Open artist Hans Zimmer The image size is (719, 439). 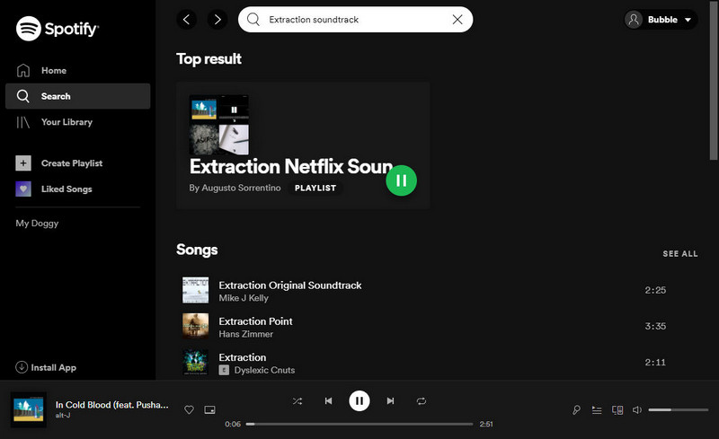pos(245,334)
